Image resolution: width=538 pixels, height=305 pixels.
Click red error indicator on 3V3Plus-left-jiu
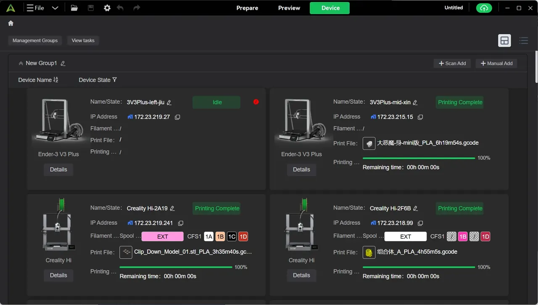256,102
